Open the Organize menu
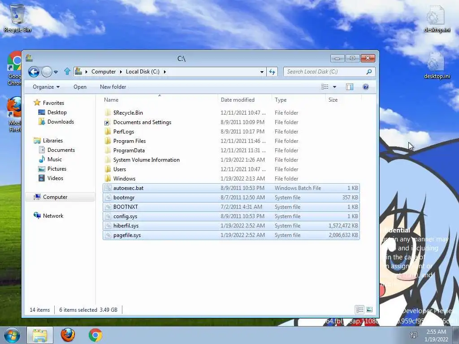 (x=46, y=87)
